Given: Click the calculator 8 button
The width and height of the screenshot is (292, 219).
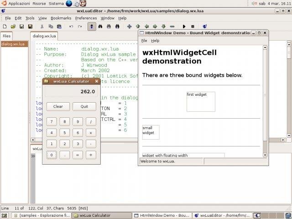Looking at the screenshot, I should click(x=65, y=122).
